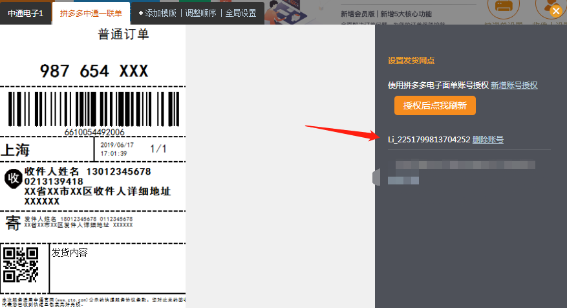Select the 发货内容 field on the label
The width and height of the screenshot is (567, 308).
point(69,252)
